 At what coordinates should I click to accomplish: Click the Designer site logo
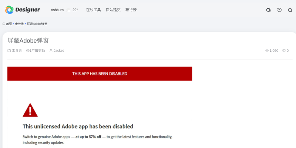[23, 10]
